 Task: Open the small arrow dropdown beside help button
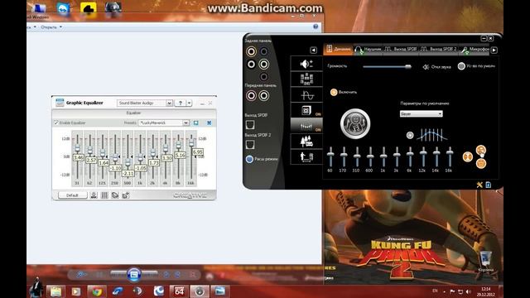pyautogui.click(x=190, y=103)
